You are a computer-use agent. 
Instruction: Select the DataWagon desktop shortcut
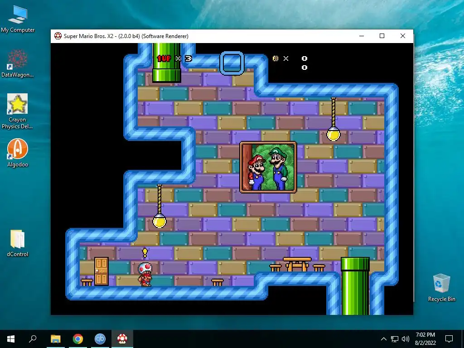(18, 63)
